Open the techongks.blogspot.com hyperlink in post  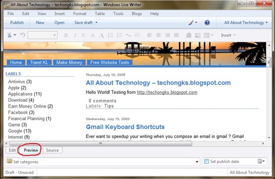coord(167,92)
